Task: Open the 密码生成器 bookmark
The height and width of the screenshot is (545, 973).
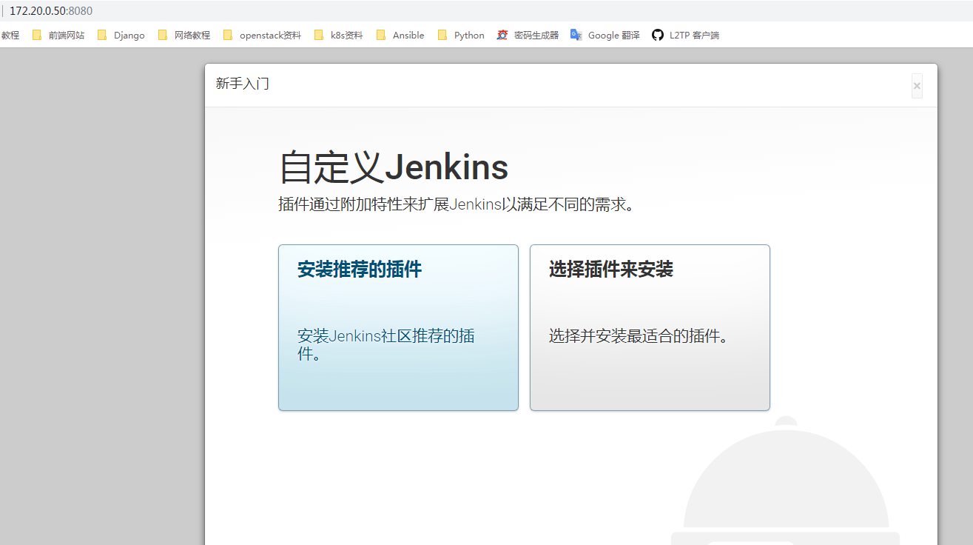Action: pyautogui.click(x=528, y=35)
